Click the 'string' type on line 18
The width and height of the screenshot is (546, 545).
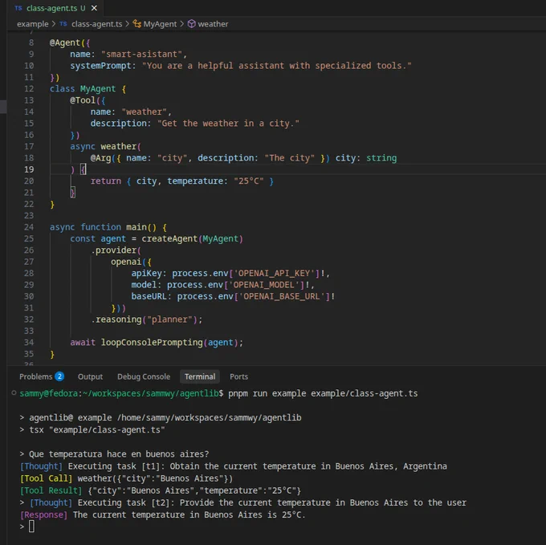point(381,158)
